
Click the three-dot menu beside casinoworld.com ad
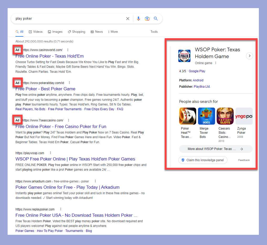tap(68, 50)
